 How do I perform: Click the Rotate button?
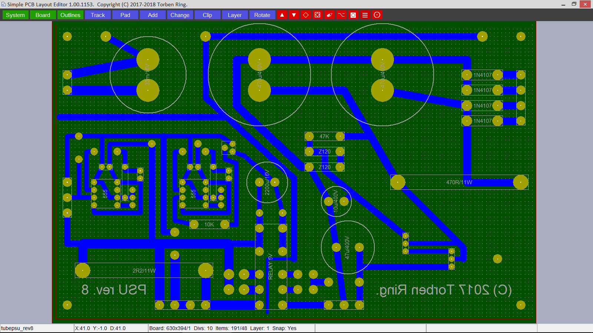click(x=262, y=15)
